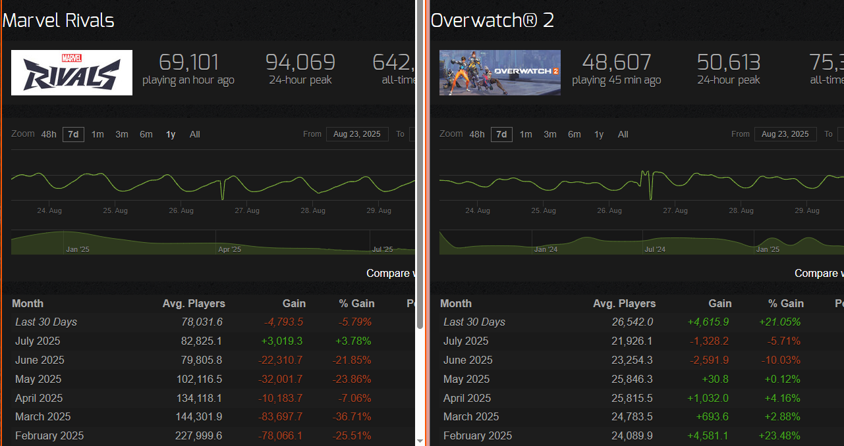Select 48h zoom in Marvel Rivals chart
Viewport: 844px width, 446px height.
click(49, 134)
